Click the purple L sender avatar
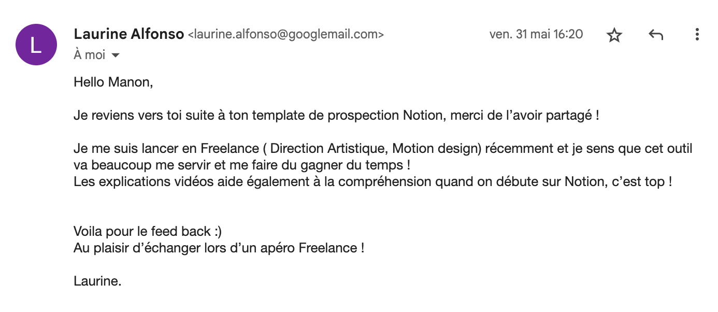This screenshot has width=718, height=312. coord(36,45)
